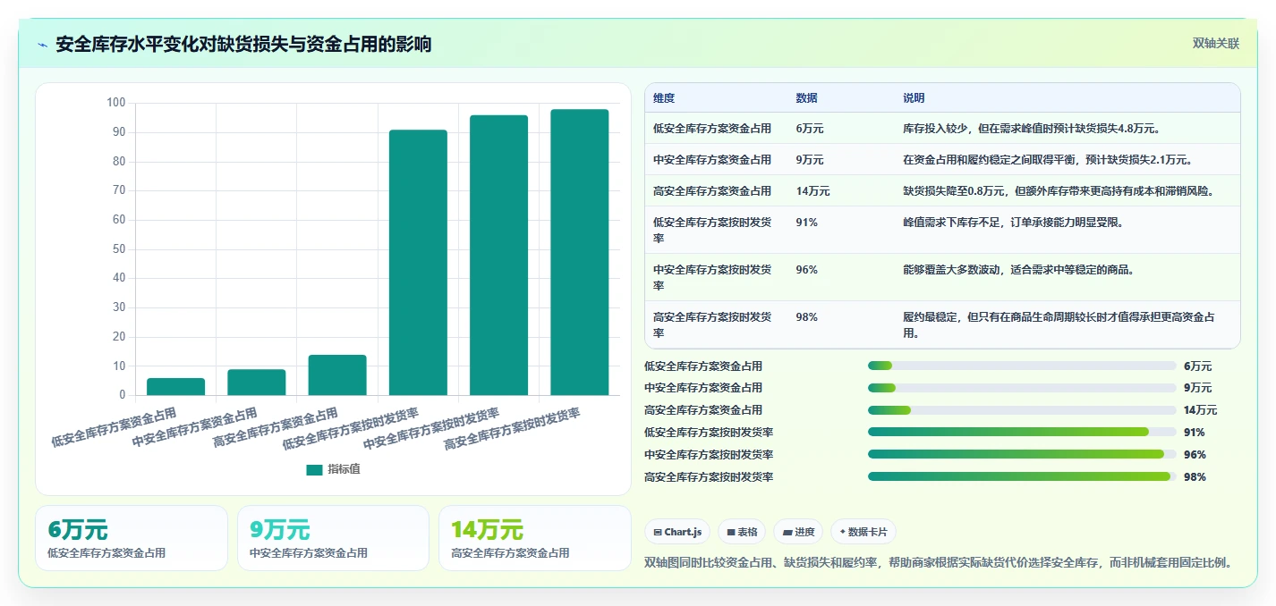Select table cell 高安全库存方案资金占用
Image resolution: width=1276 pixels, height=606 pixels.
(x=712, y=190)
